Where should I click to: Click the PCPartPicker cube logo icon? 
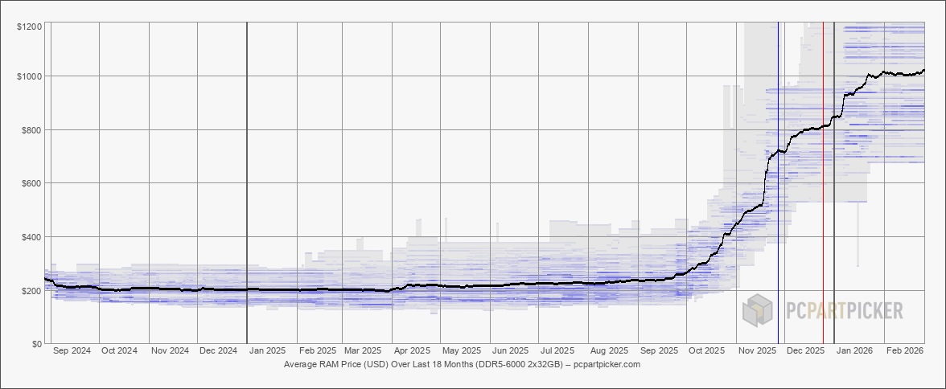tap(757, 311)
